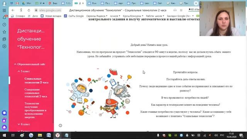
Task: Expand the 'Курсы/Конкурсы' bookmarks folder
Action: point(133,16)
